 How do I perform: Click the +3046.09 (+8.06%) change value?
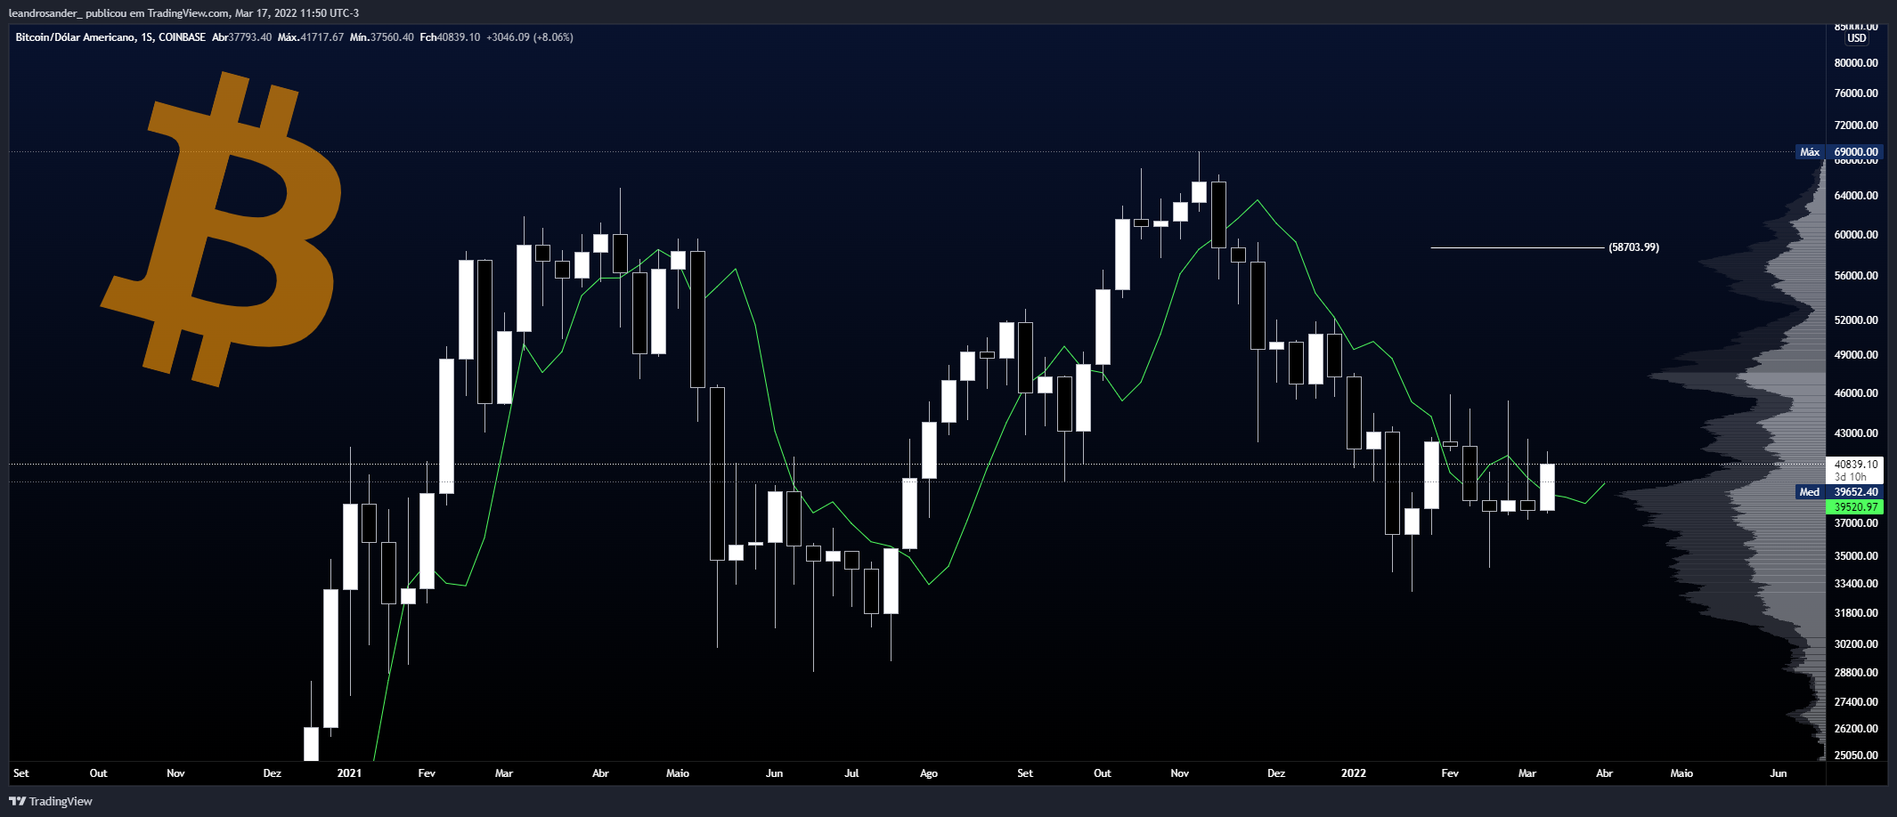click(x=530, y=37)
